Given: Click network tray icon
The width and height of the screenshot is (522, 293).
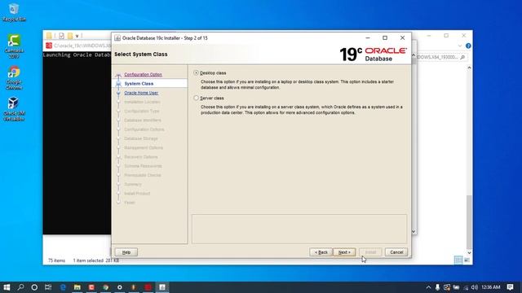Looking at the screenshot, I should click(x=466, y=287).
